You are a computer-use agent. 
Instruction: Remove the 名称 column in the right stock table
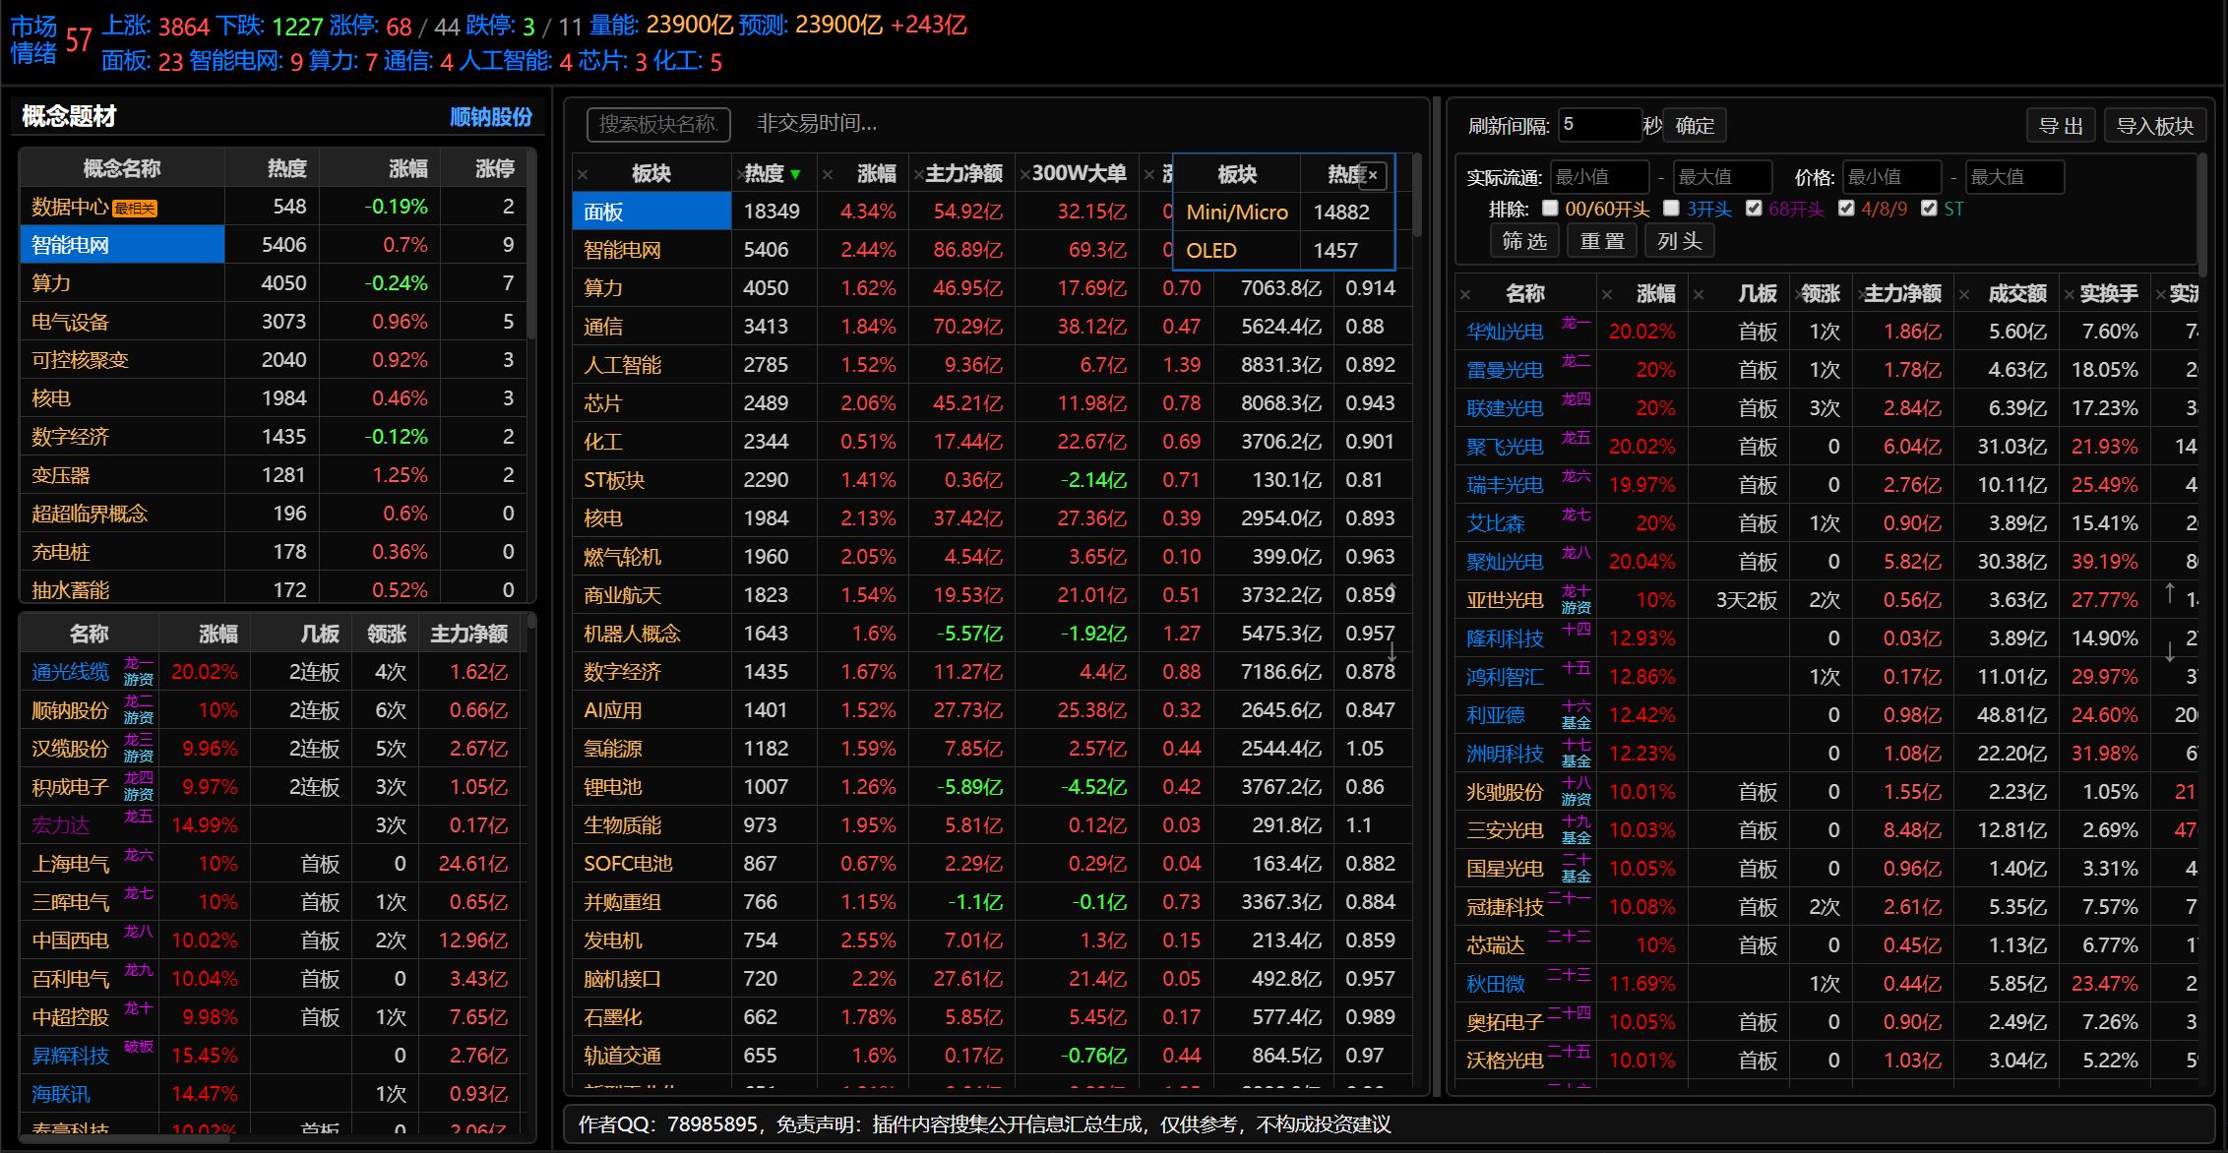1465,294
